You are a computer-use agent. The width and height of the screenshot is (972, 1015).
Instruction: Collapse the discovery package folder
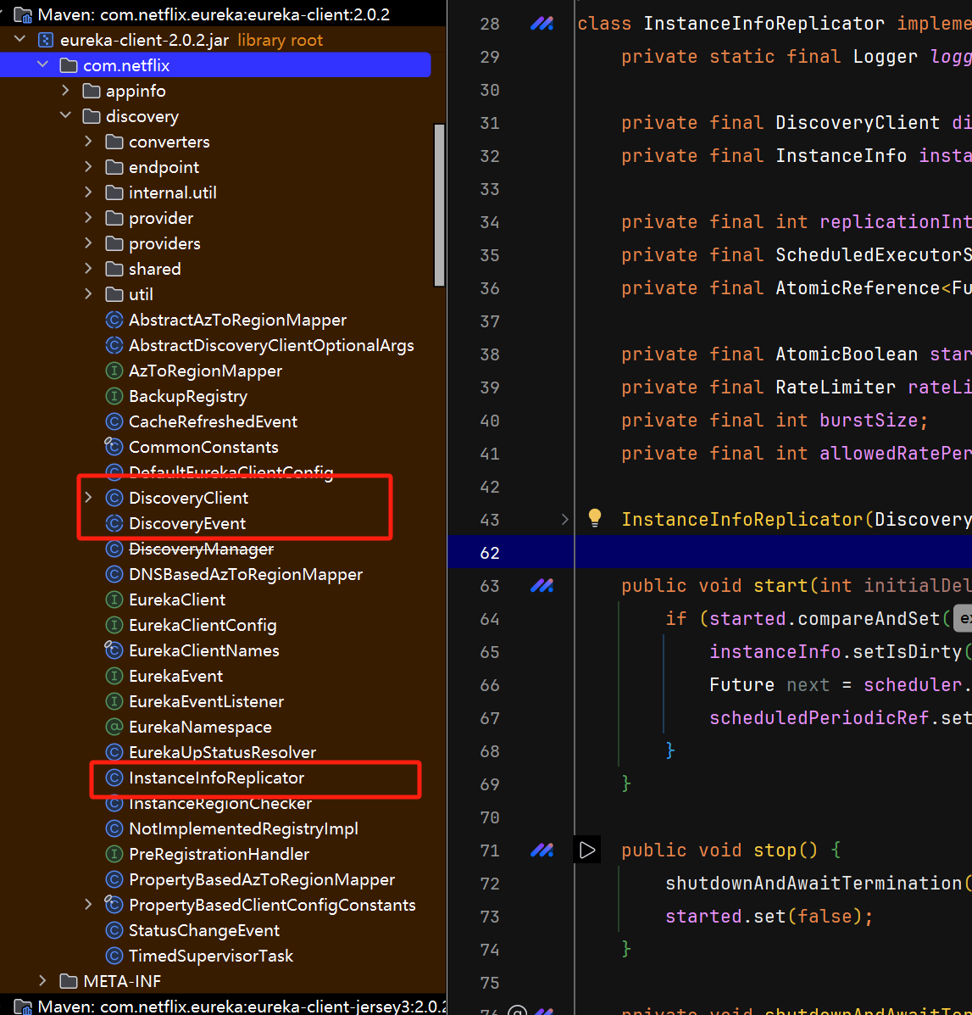[x=66, y=116]
